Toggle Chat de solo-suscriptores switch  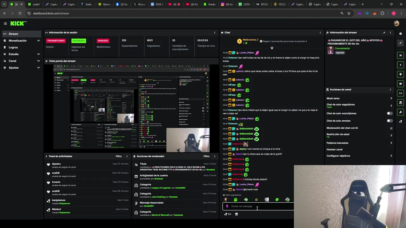point(390,113)
